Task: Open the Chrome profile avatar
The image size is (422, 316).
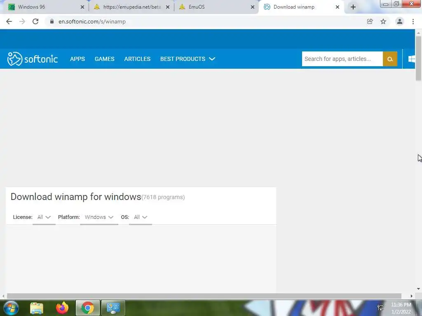Action: (x=400, y=21)
